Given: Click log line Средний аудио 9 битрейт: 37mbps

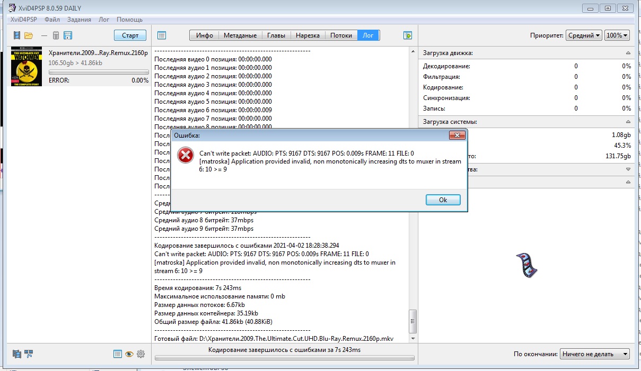Looking at the screenshot, I should (x=204, y=229).
